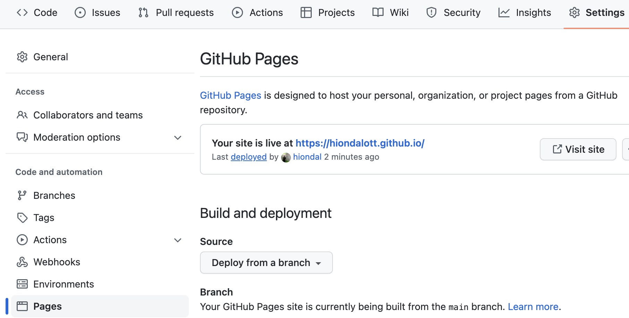
Task: Open the Code tab
Action: 37,12
